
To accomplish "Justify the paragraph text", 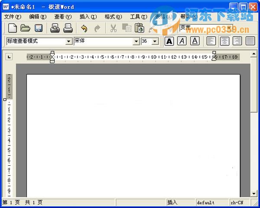I will pyautogui.click(x=250, y=41).
